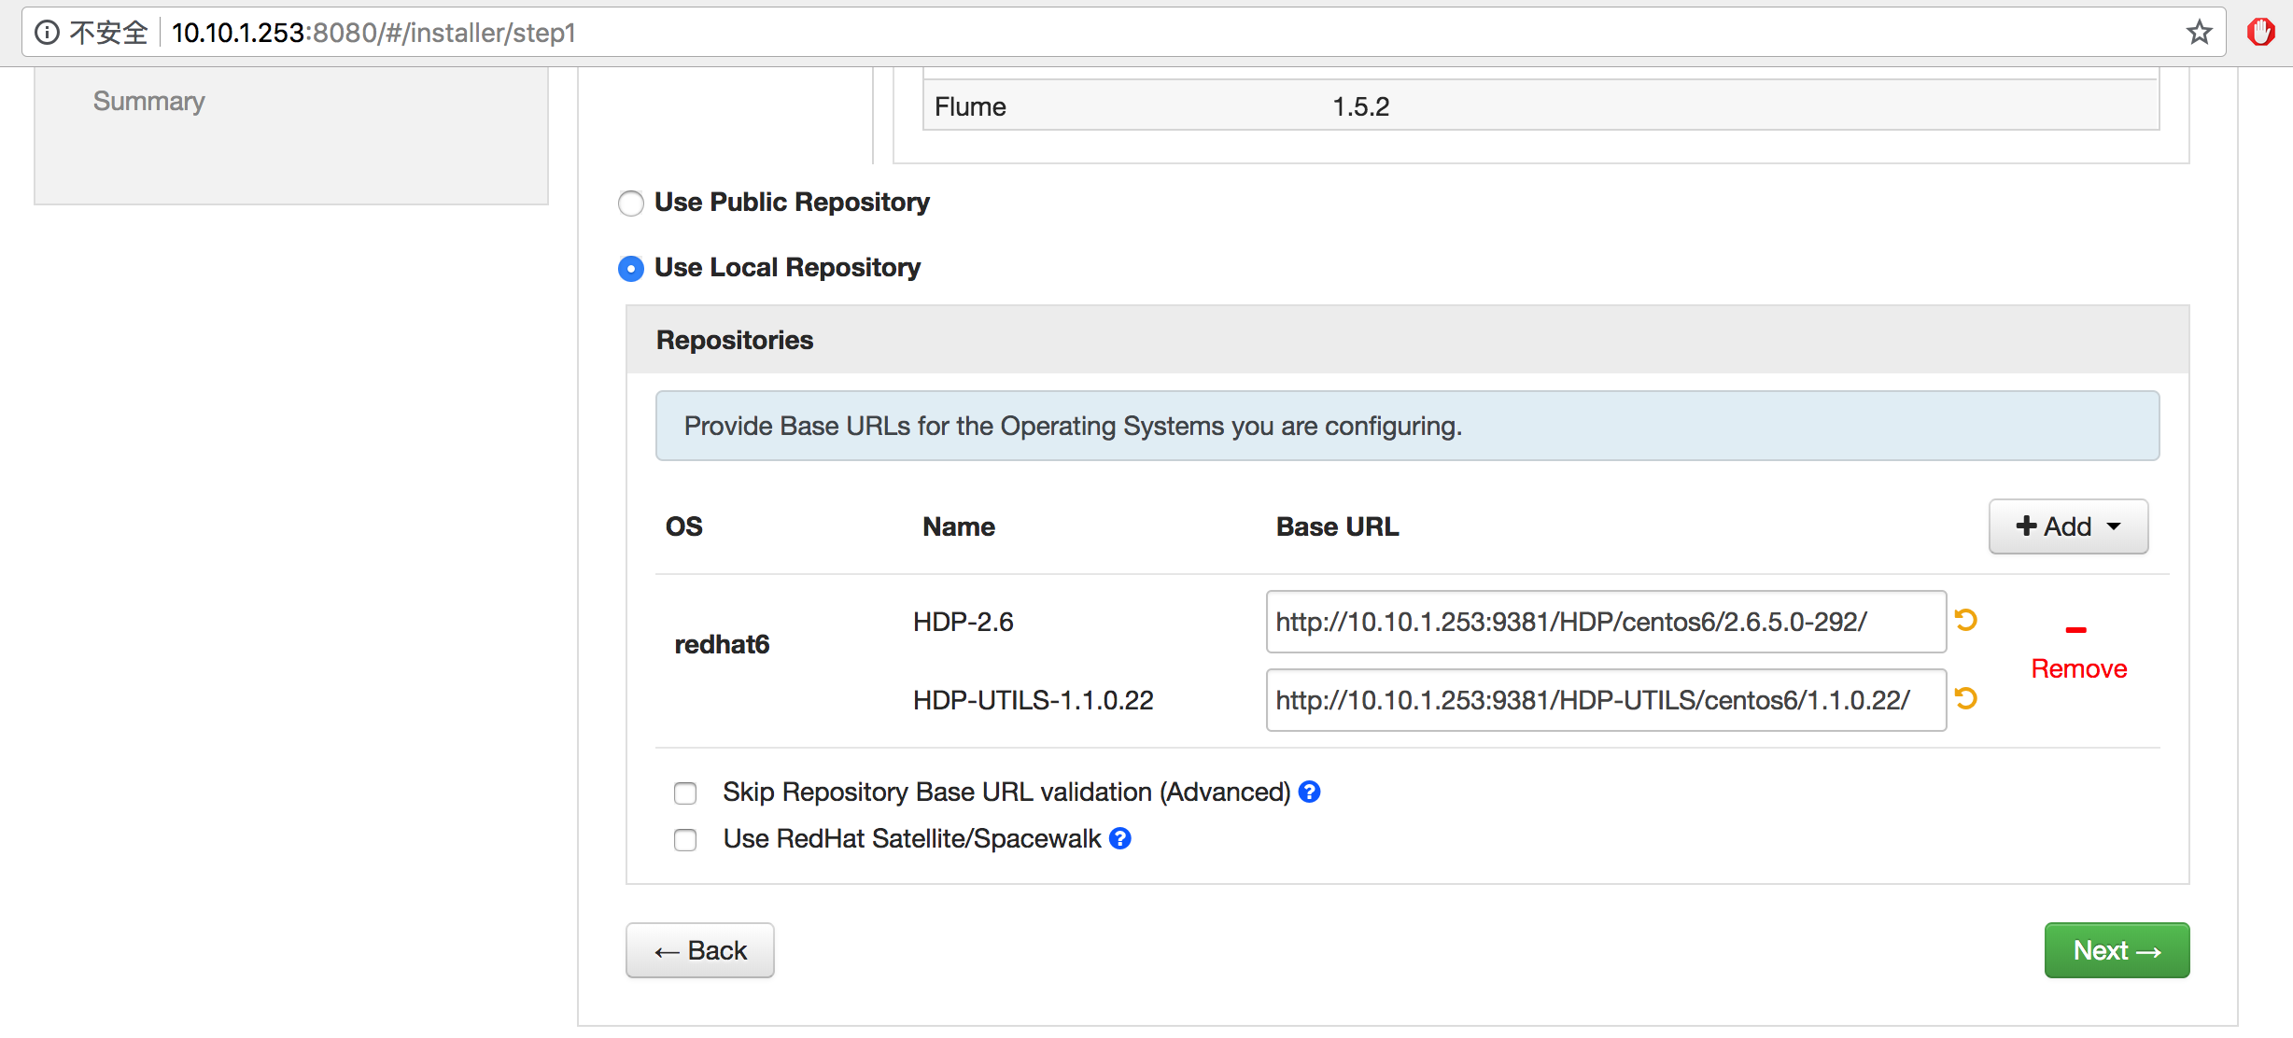Go back with the Back button
Image resolution: width=2293 pixels, height=1038 pixels.
pyautogui.click(x=700, y=950)
